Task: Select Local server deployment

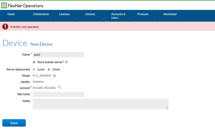Action: pyautogui.click(x=34, y=69)
